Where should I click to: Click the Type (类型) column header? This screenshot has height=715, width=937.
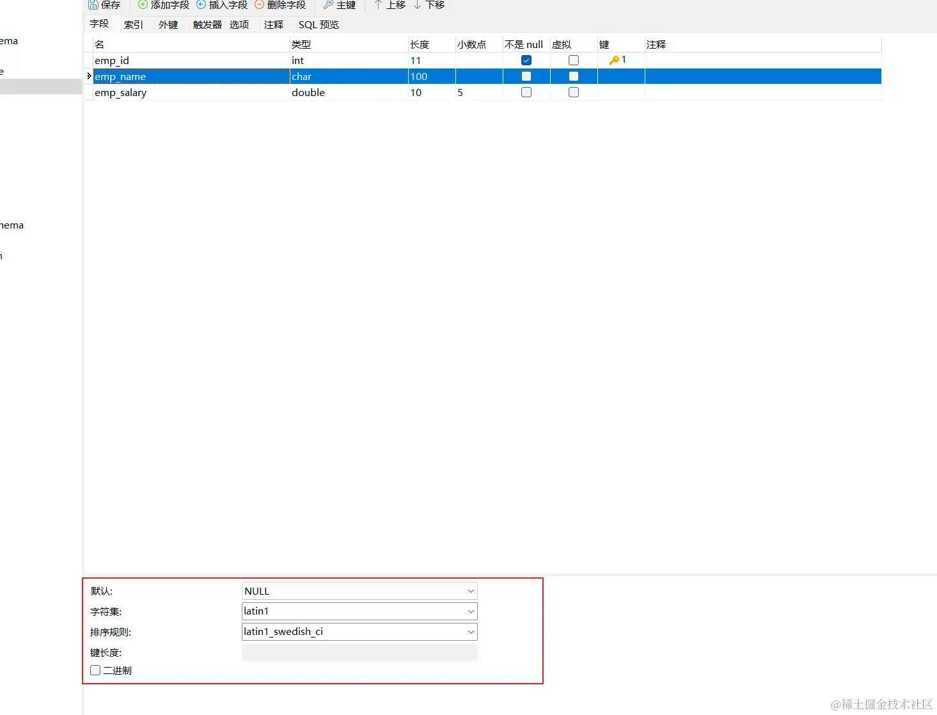coord(349,44)
